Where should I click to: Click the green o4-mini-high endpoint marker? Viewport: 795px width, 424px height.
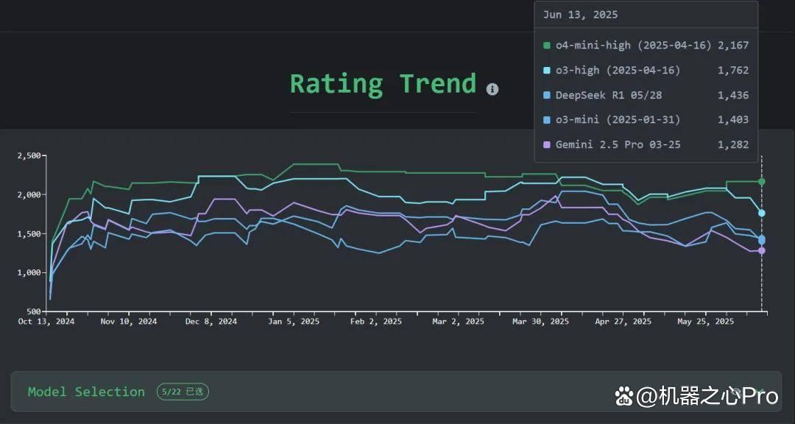(x=762, y=182)
